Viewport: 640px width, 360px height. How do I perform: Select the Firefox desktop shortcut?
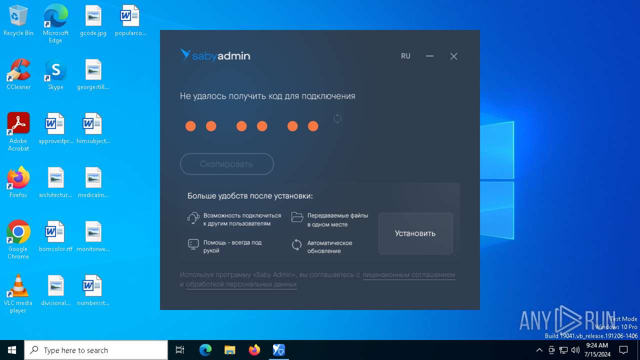tap(18, 183)
